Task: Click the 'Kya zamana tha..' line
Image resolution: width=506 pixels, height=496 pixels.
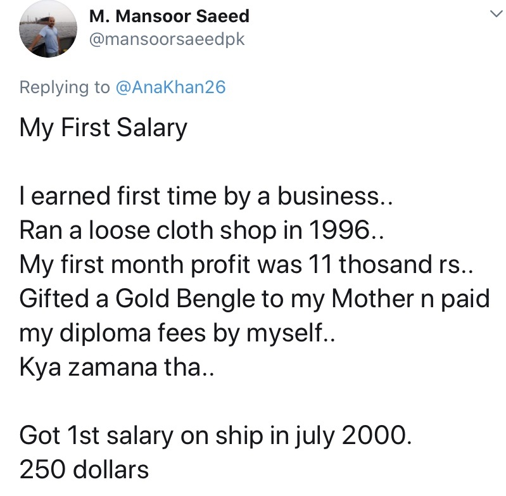Action: 117,367
